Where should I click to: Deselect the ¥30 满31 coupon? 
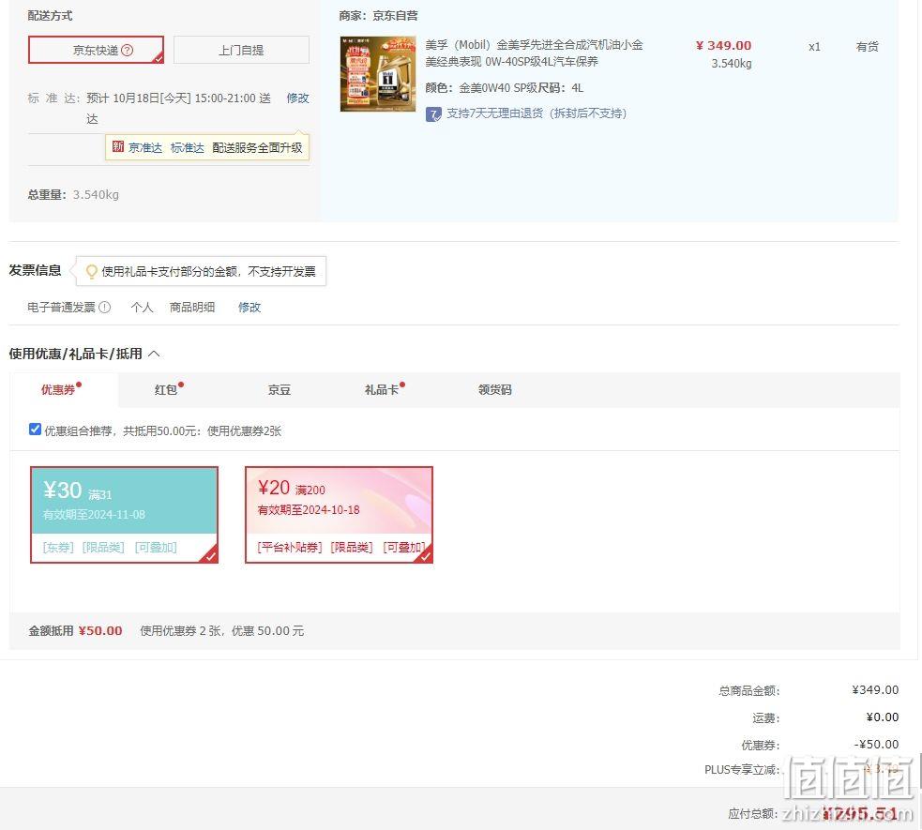pos(124,515)
